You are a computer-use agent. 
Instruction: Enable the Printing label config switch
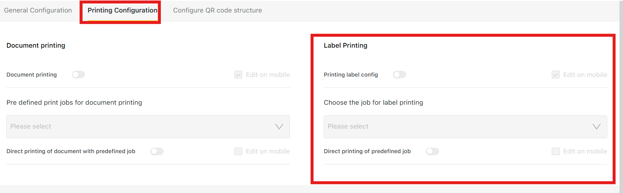pos(400,75)
